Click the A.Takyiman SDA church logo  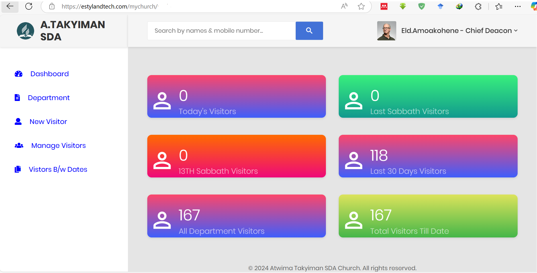click(25, 31)
